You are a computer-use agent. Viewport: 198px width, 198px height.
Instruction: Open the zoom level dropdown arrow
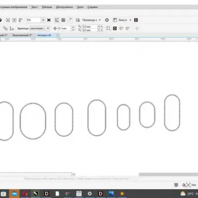point(43,20)
